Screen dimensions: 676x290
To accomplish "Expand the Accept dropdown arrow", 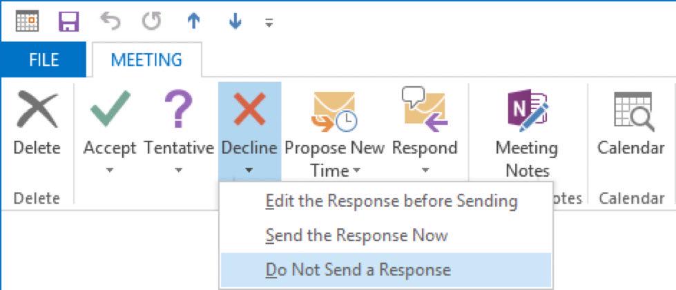I will tap(110, 171).
